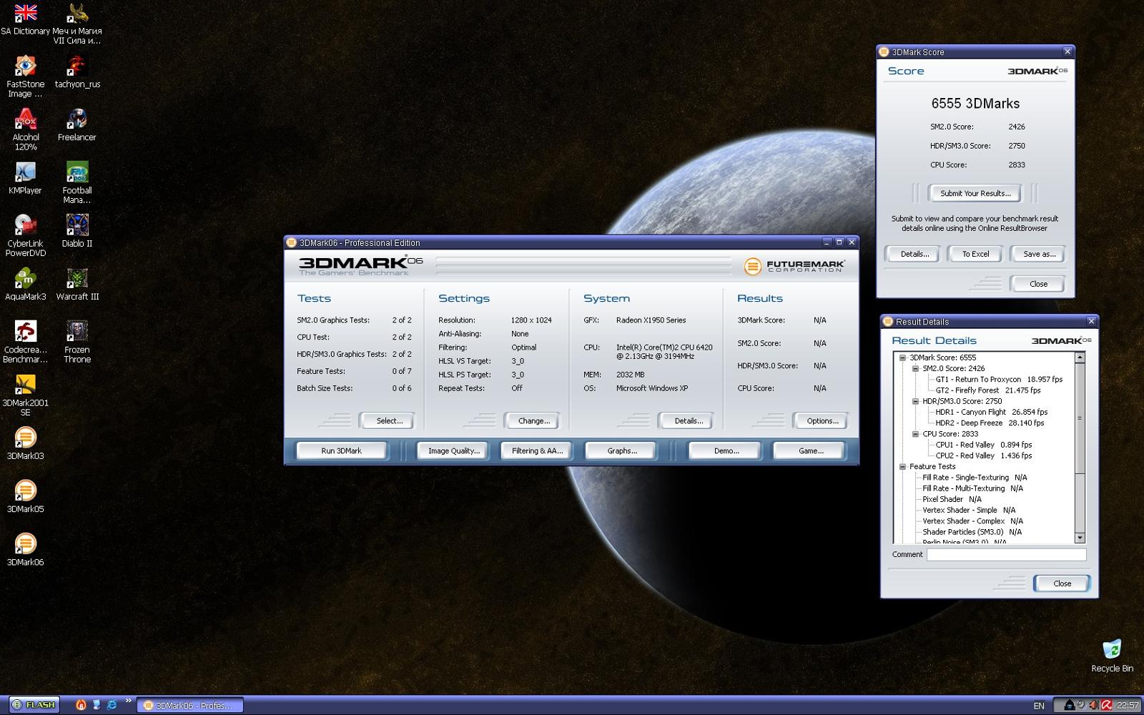Click the system clock showing 22:57
The image size is (1144, 715).
coord(1128,706)
